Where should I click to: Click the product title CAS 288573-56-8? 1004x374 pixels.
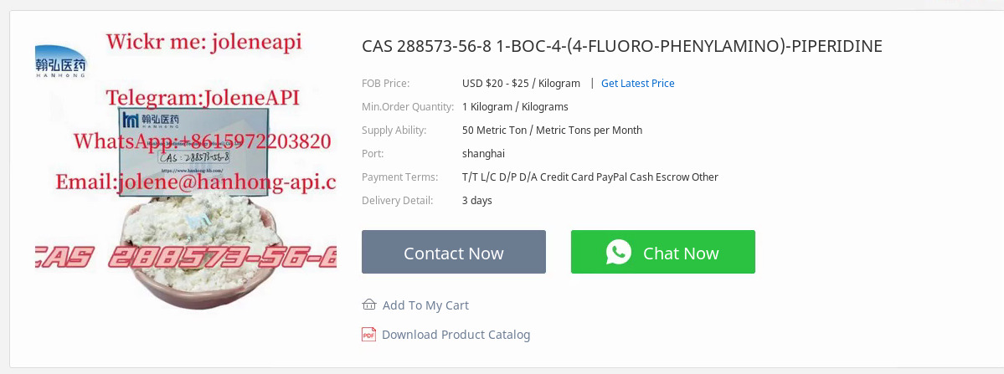(621, 46)
